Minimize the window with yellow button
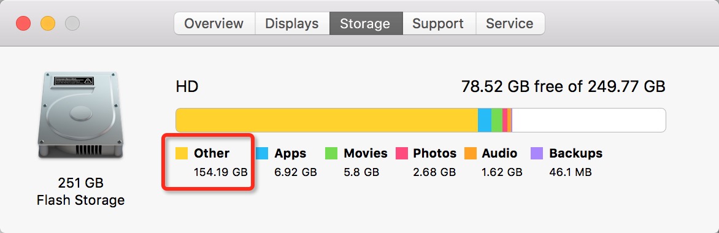 48,23
